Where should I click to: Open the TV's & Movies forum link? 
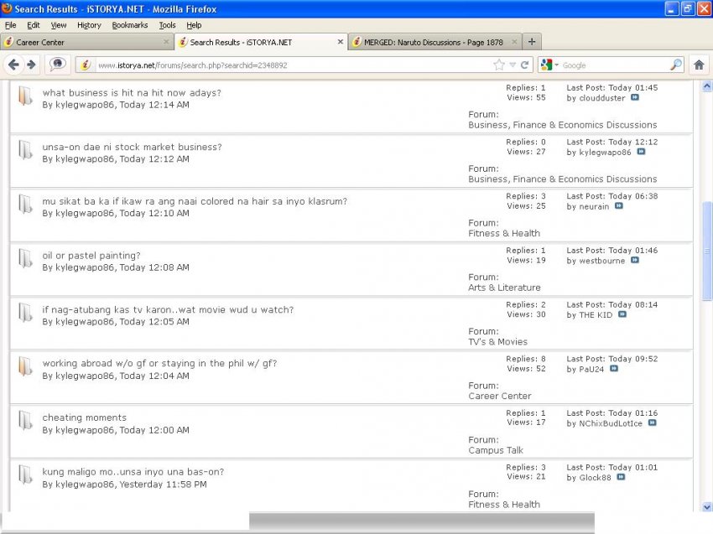click(497, 342)
